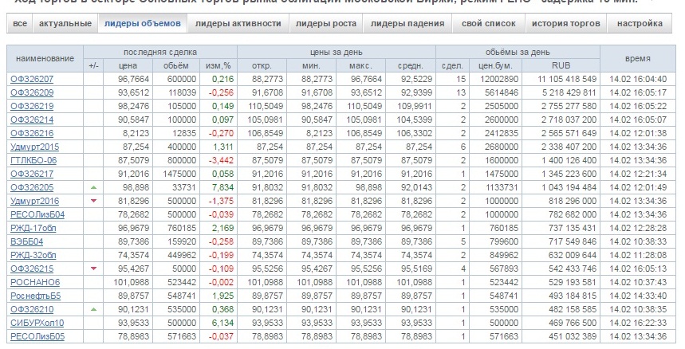Viewport: 685px width, 349px height.
Task: Click the red down arrow beside Удмурт2016
Action: [x=95, y=200]
